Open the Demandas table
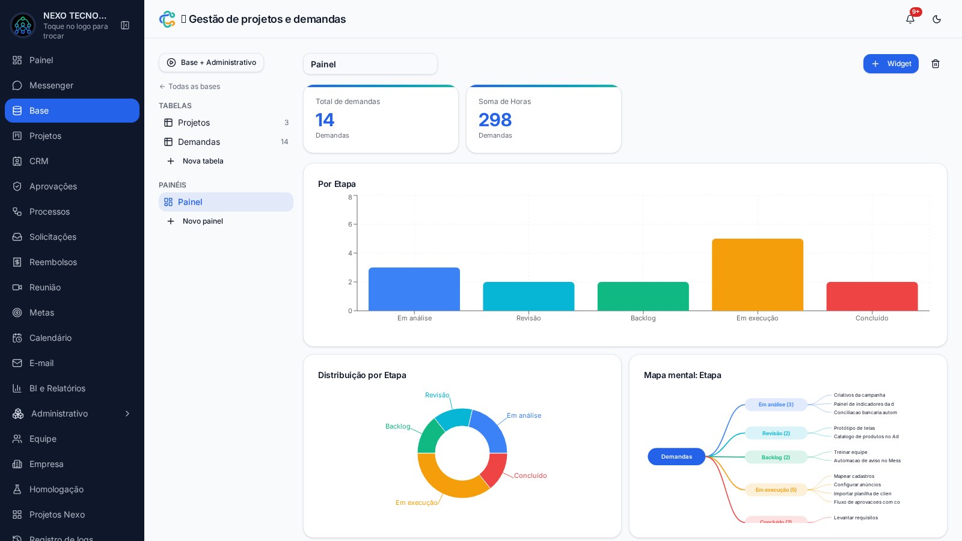Screen dimensions: 962x541 [226, 142]
